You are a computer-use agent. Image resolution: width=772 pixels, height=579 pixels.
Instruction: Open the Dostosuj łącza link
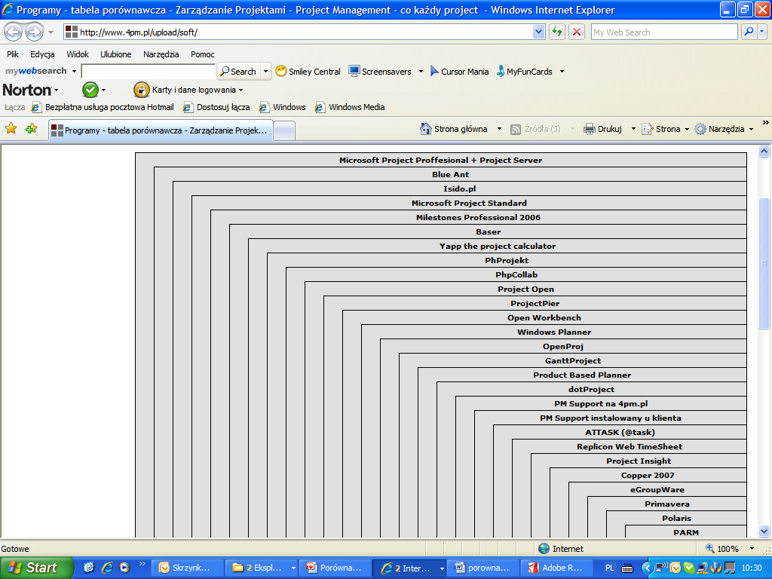(x=216, y=107)
